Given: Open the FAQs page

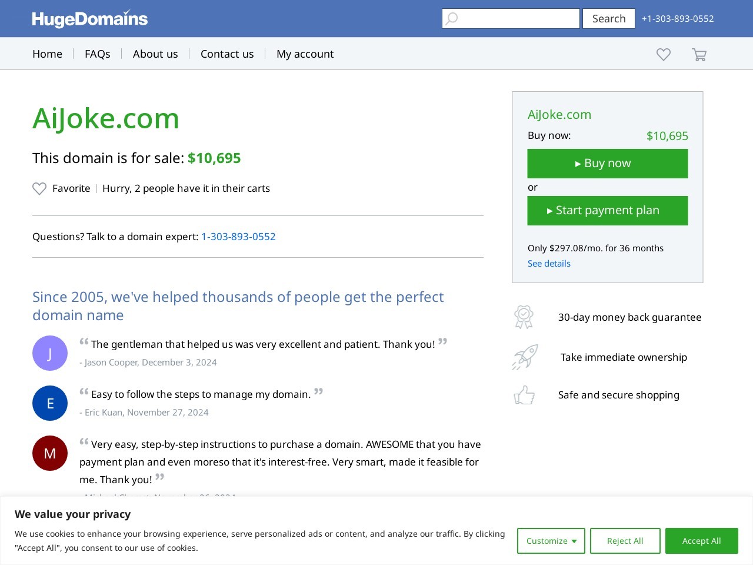Looking at the screenshot, I should (x=98, y=54).
